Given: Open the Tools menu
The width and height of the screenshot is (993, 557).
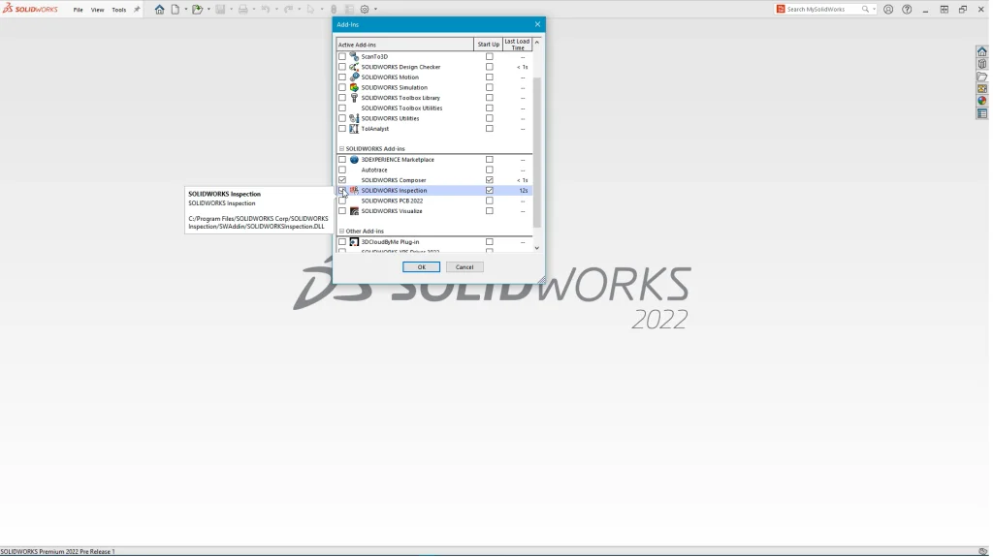Looking at the screenshot, I should point(118,10).
